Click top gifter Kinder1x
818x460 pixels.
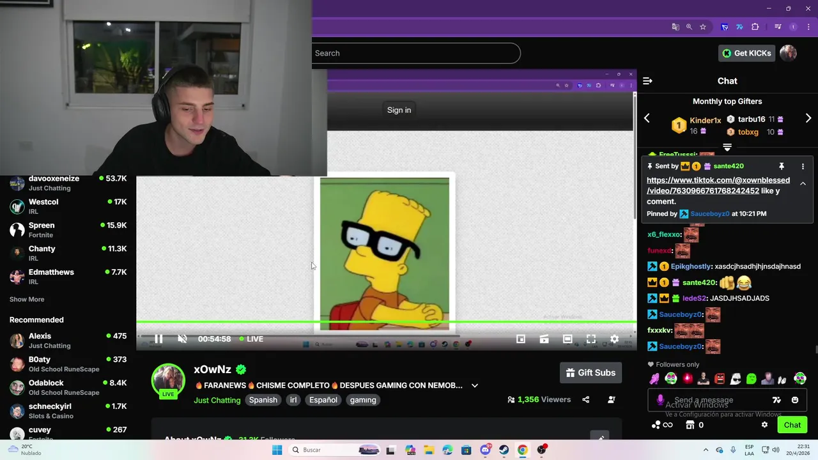coord(705,120)
